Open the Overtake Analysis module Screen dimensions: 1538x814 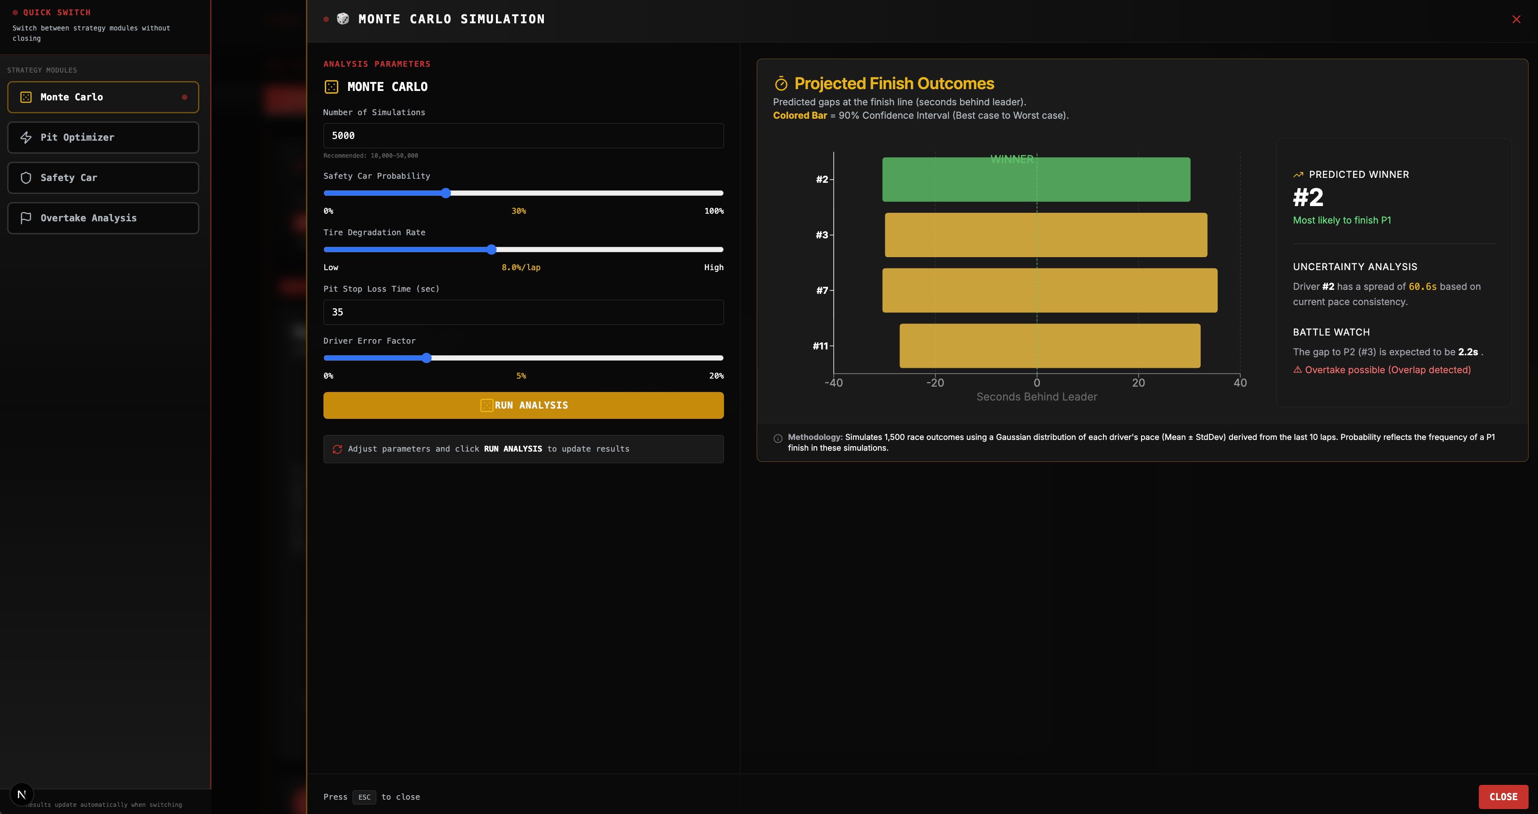103,218
